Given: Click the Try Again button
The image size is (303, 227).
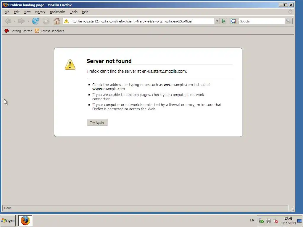Looking at the screenshot, I should (97, 123).
